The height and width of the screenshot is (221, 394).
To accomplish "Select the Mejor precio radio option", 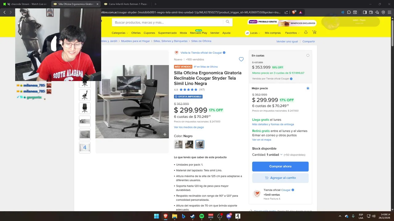I will coord(308,88).
